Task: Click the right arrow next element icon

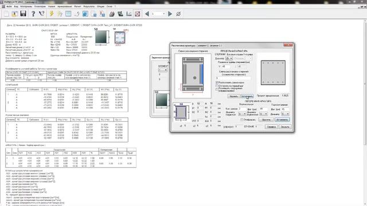Action: [170, 14]
